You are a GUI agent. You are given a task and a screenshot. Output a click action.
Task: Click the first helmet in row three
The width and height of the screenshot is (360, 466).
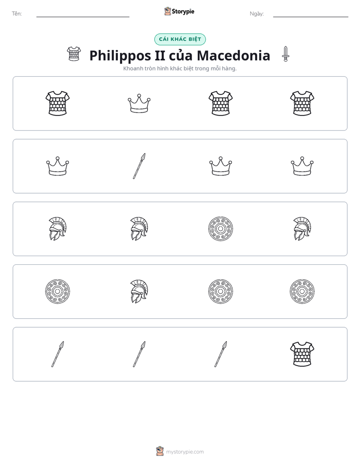(x=57, y=228)
